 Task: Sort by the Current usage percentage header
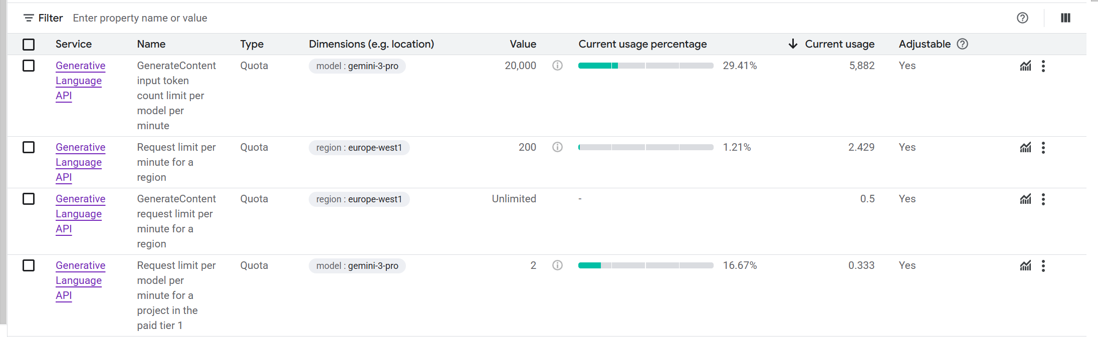[x=642, y=44]
